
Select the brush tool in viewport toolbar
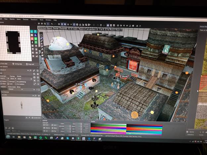41,38
